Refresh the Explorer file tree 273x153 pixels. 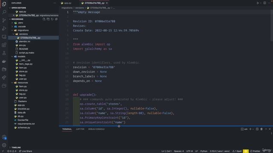coord(52,19)
